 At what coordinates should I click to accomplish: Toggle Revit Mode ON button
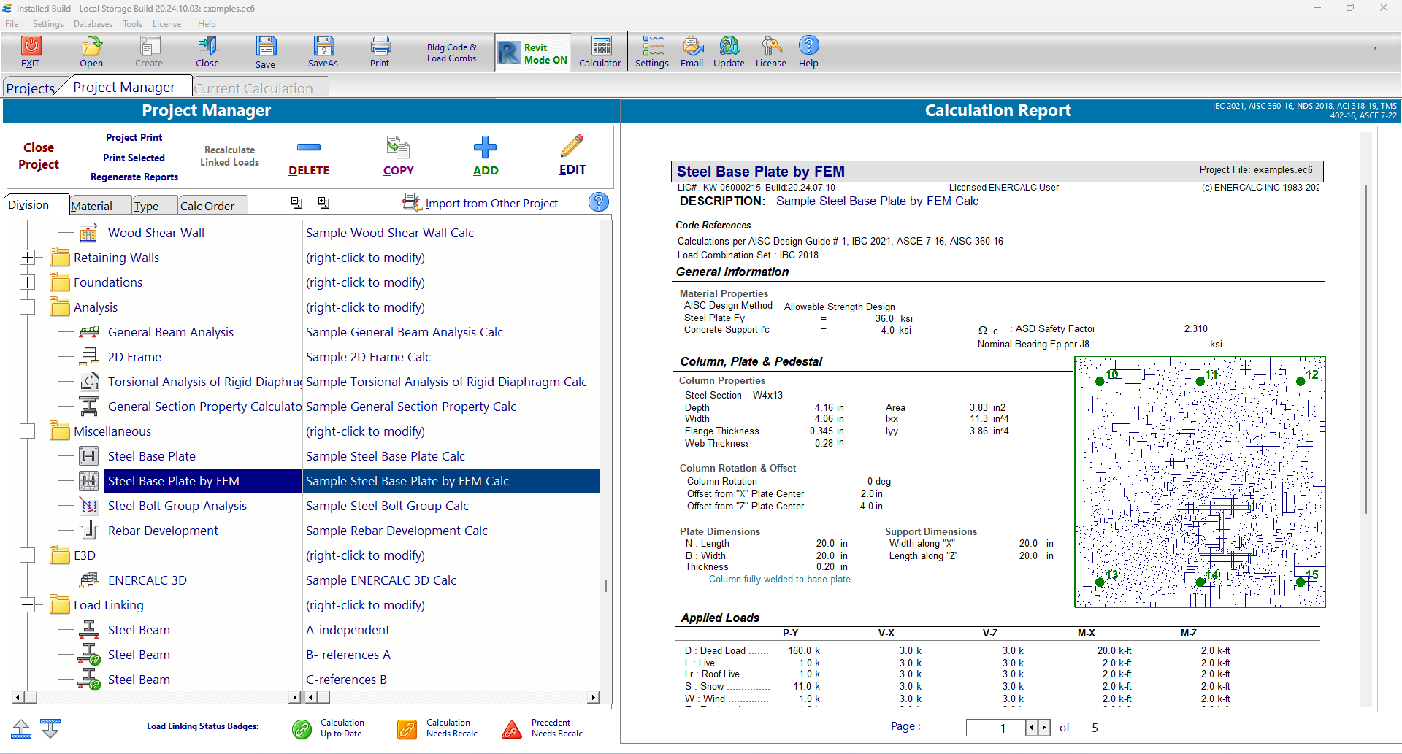point(532,53)
